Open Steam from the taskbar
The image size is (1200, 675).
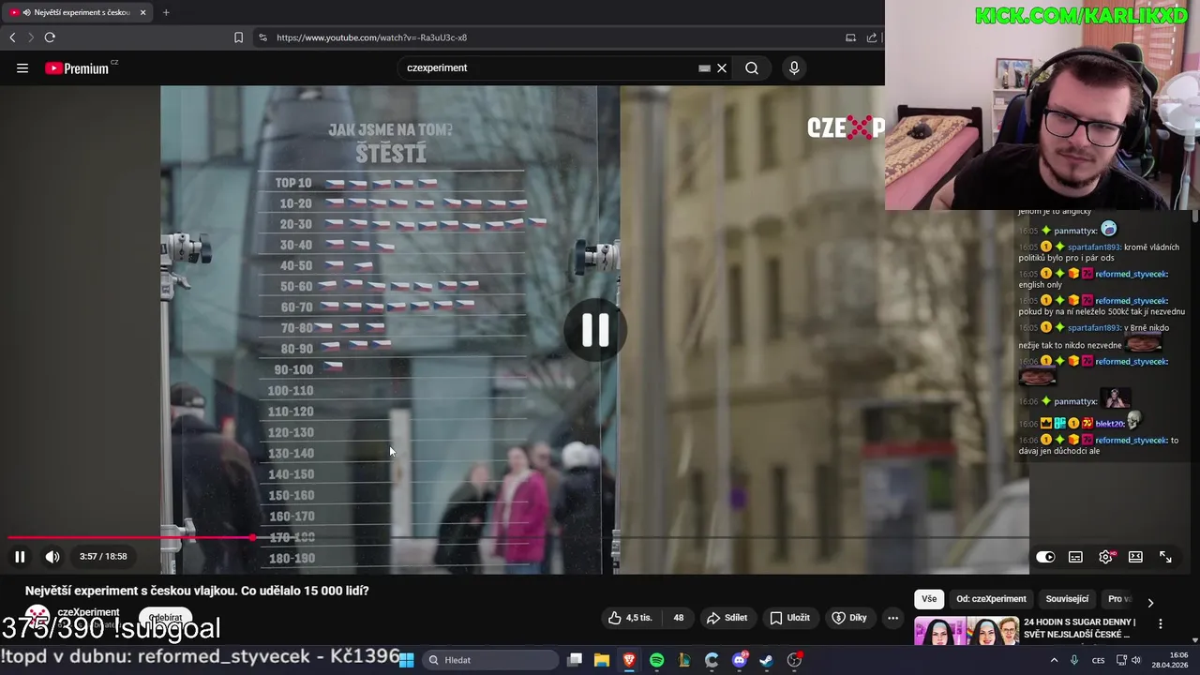(x=767, y=660)
